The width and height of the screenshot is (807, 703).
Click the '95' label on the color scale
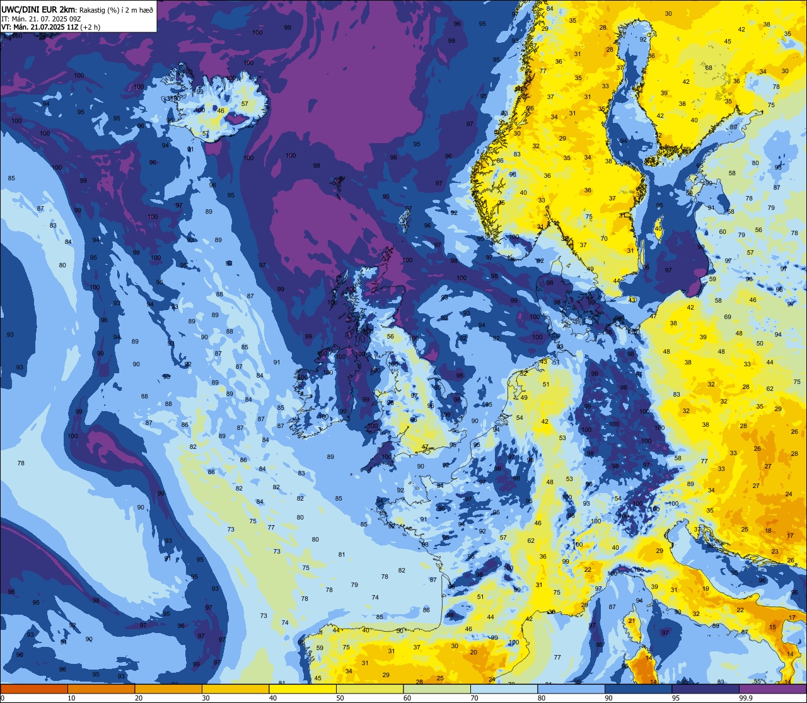[676, 698]
